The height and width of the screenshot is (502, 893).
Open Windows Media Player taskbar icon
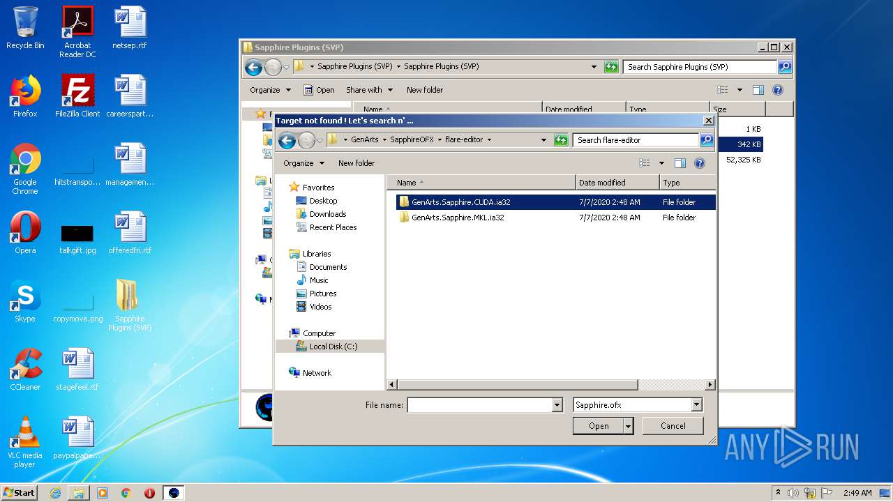(103, 493)
